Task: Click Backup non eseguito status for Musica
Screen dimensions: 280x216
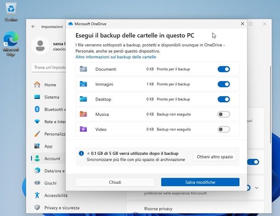Action: point(174,114)
